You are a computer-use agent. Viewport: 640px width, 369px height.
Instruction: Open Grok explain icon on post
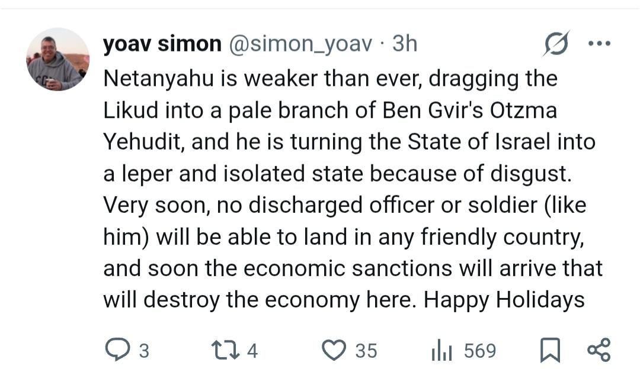pos(556,44)
